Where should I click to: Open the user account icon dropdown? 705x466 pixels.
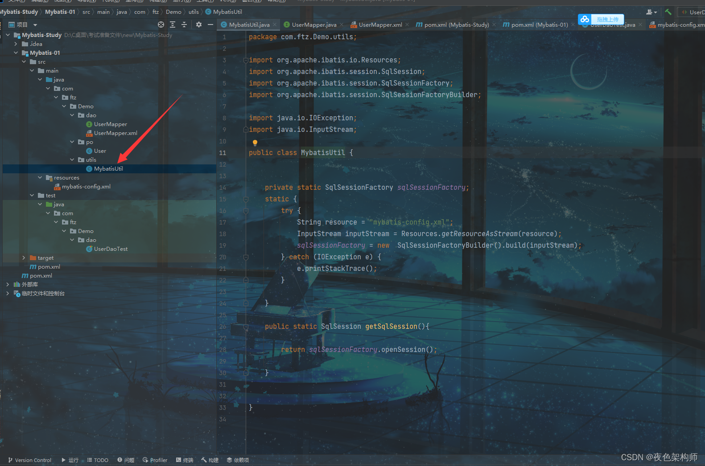click(x=651, y=12)
